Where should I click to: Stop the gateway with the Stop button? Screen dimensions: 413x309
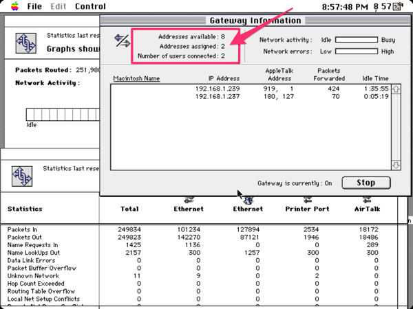click(366, 183)
